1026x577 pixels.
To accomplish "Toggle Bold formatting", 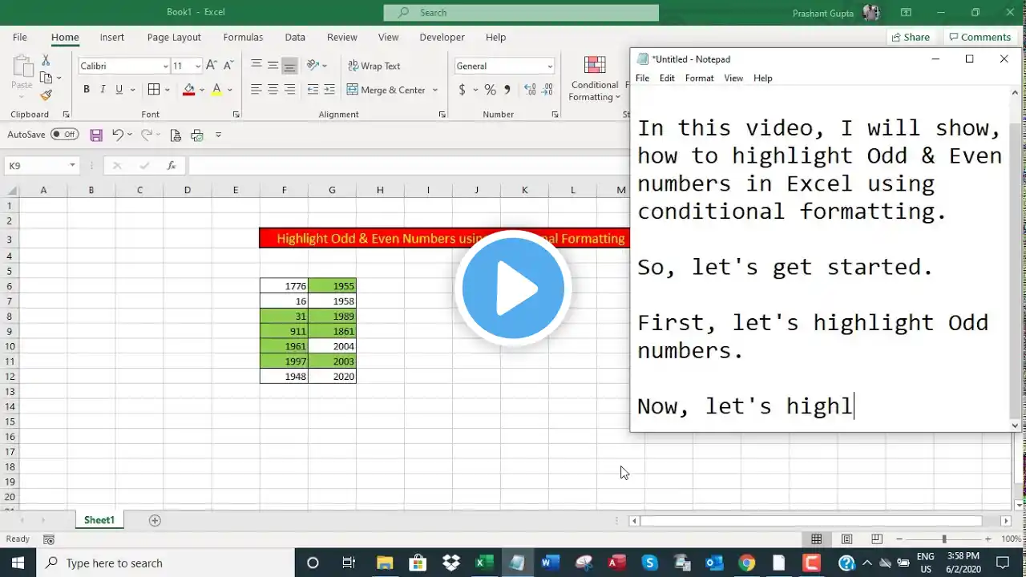I will [87, 90].
